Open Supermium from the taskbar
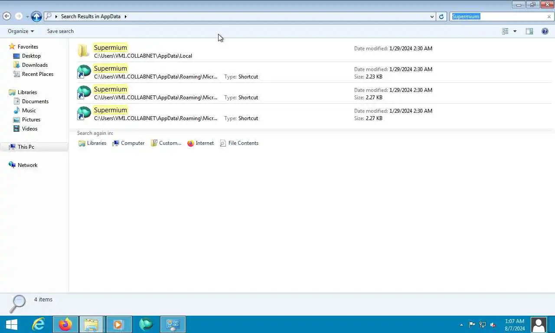Viewport: 555px width, 333px height. pos(146,324)
